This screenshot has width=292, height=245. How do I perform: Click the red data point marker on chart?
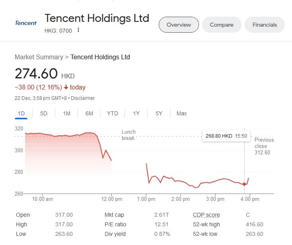[x=244, y=184]
